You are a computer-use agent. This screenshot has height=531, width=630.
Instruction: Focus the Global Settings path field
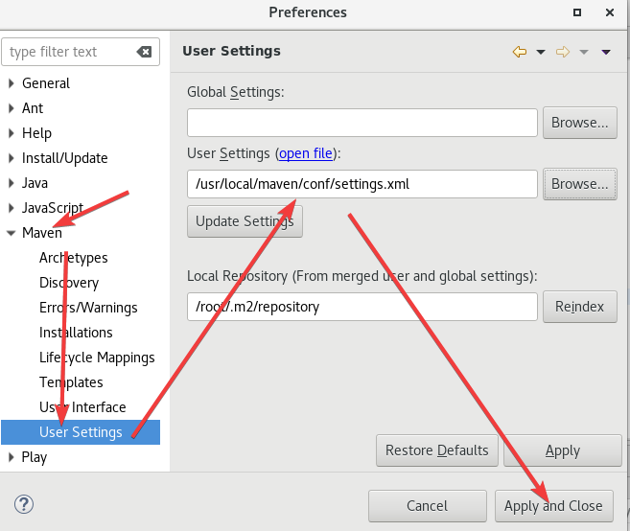(x=362, y=123)
